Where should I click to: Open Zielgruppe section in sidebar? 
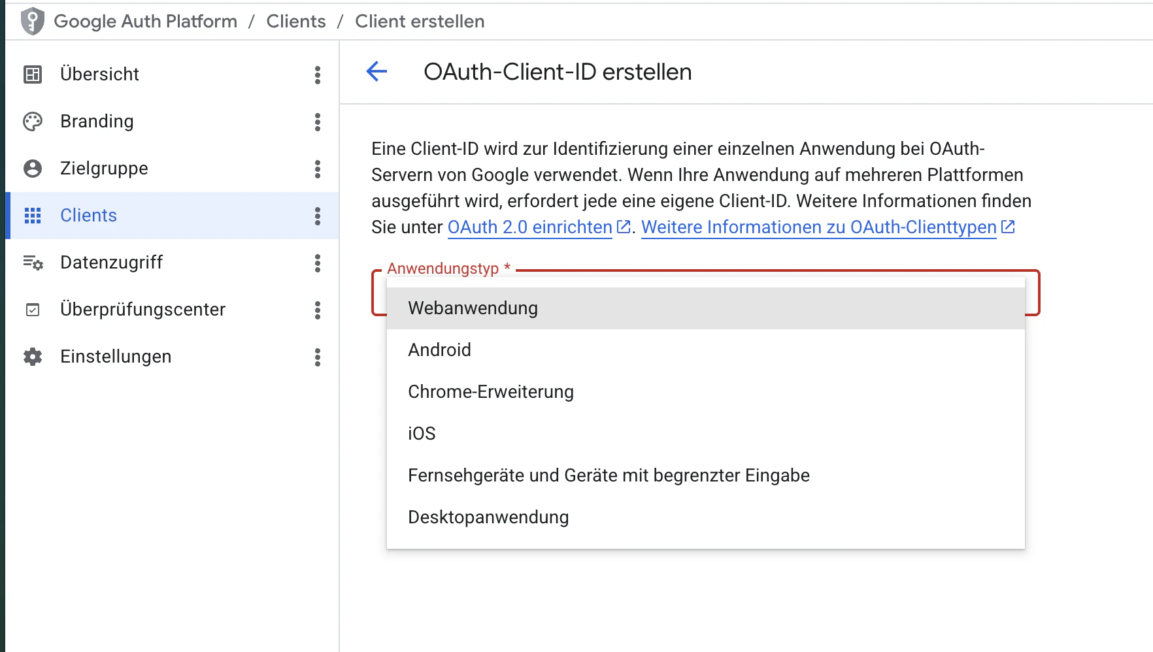[173, 169]
